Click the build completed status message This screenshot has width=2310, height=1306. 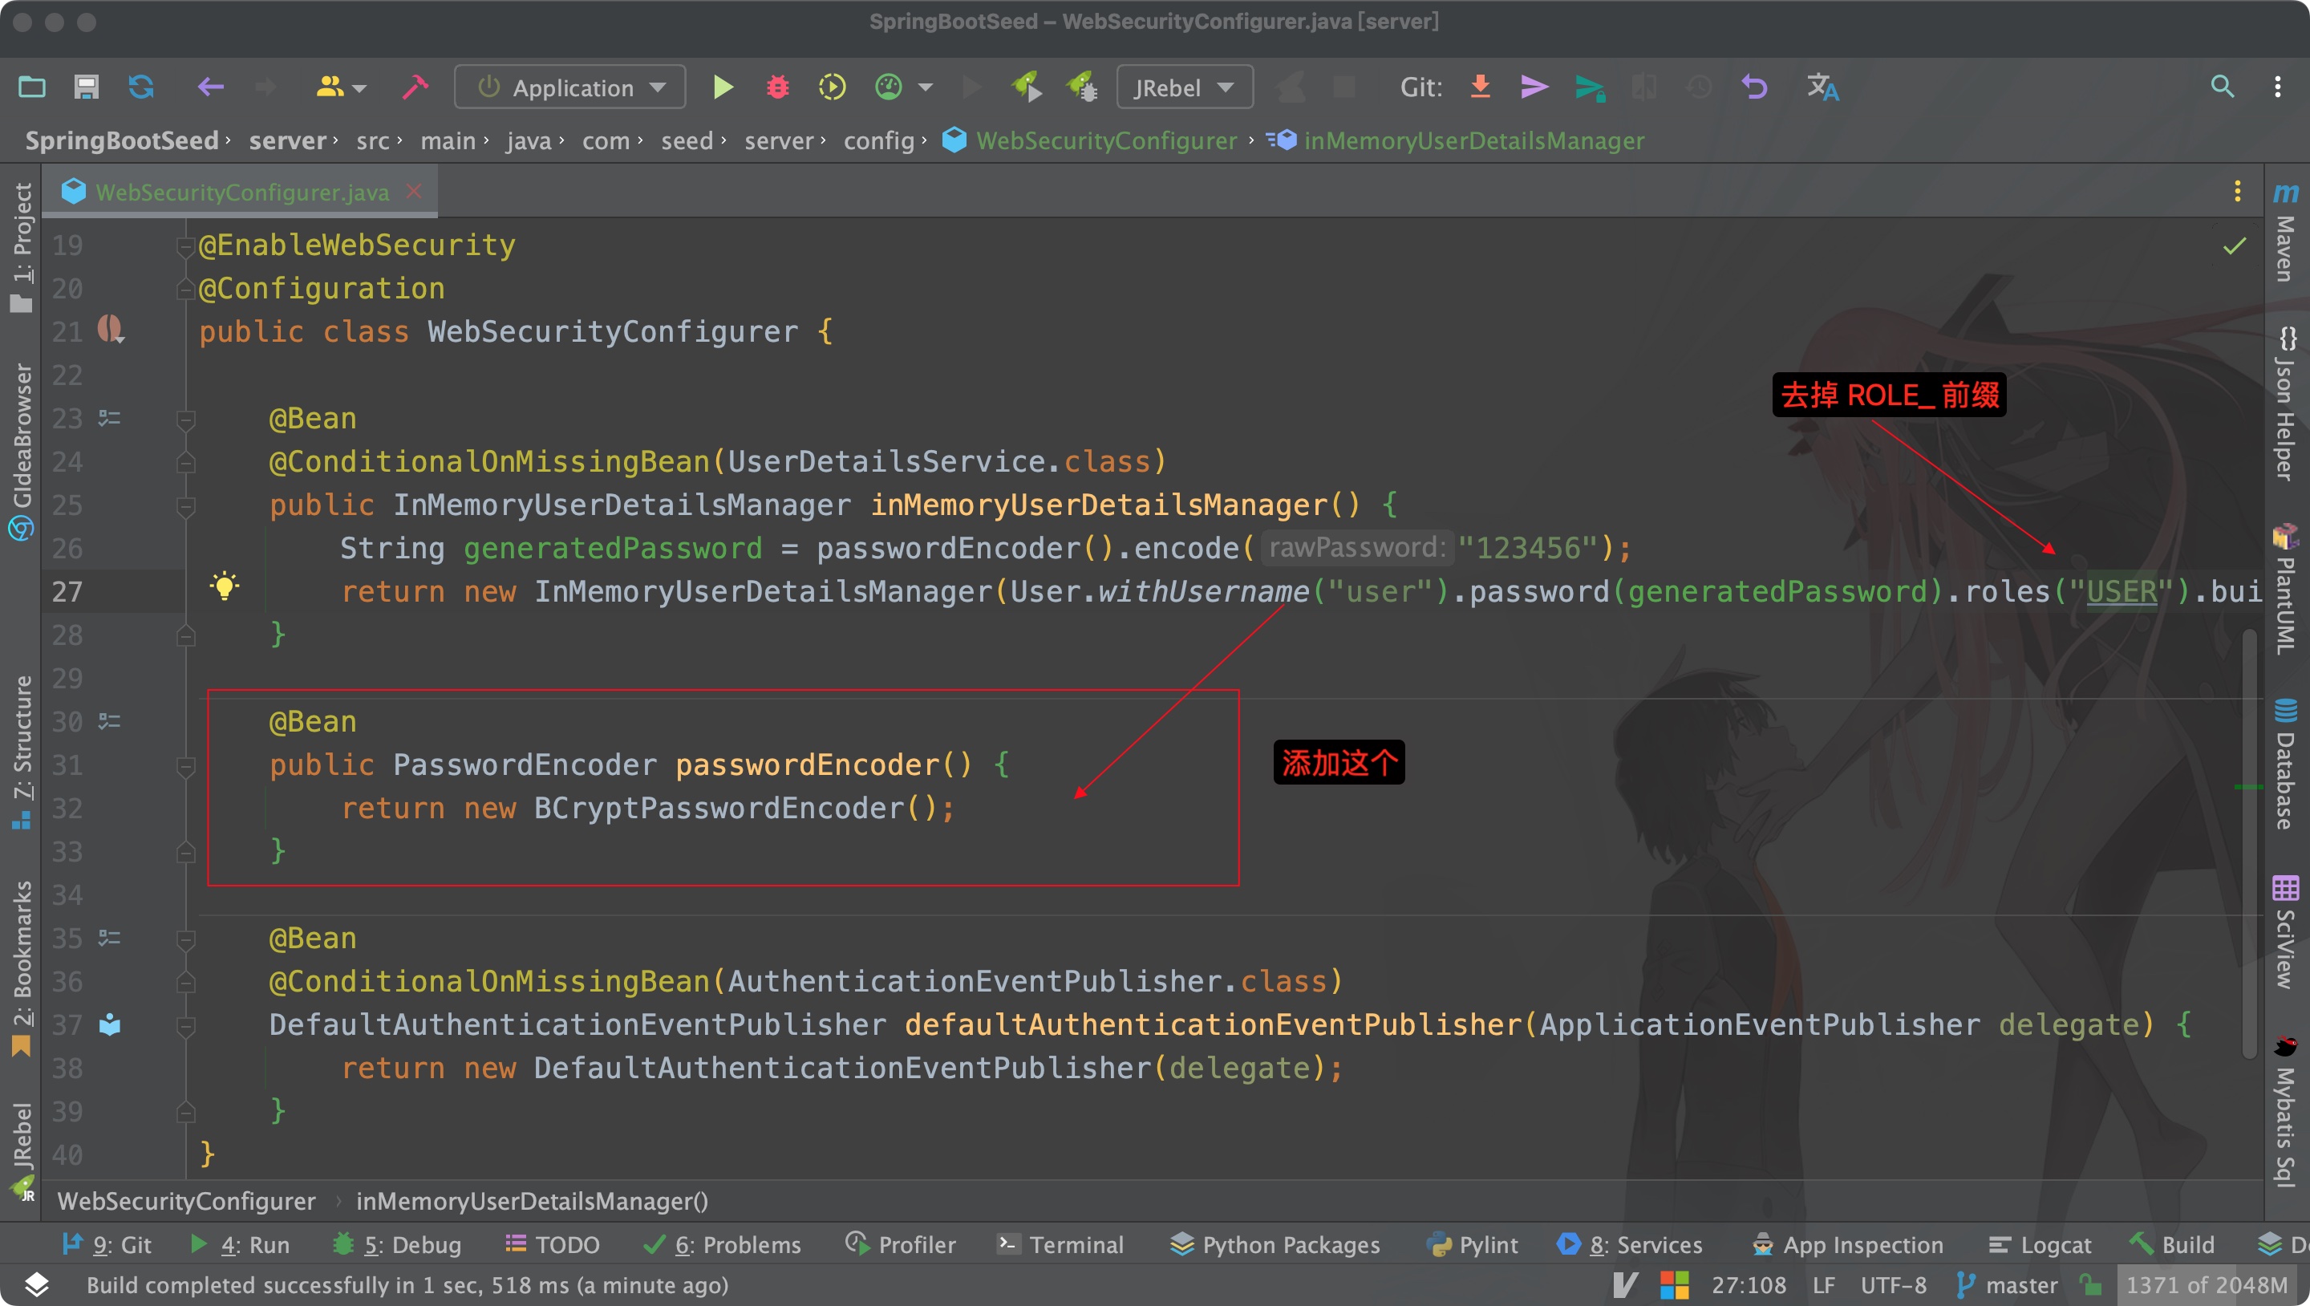407,1285
